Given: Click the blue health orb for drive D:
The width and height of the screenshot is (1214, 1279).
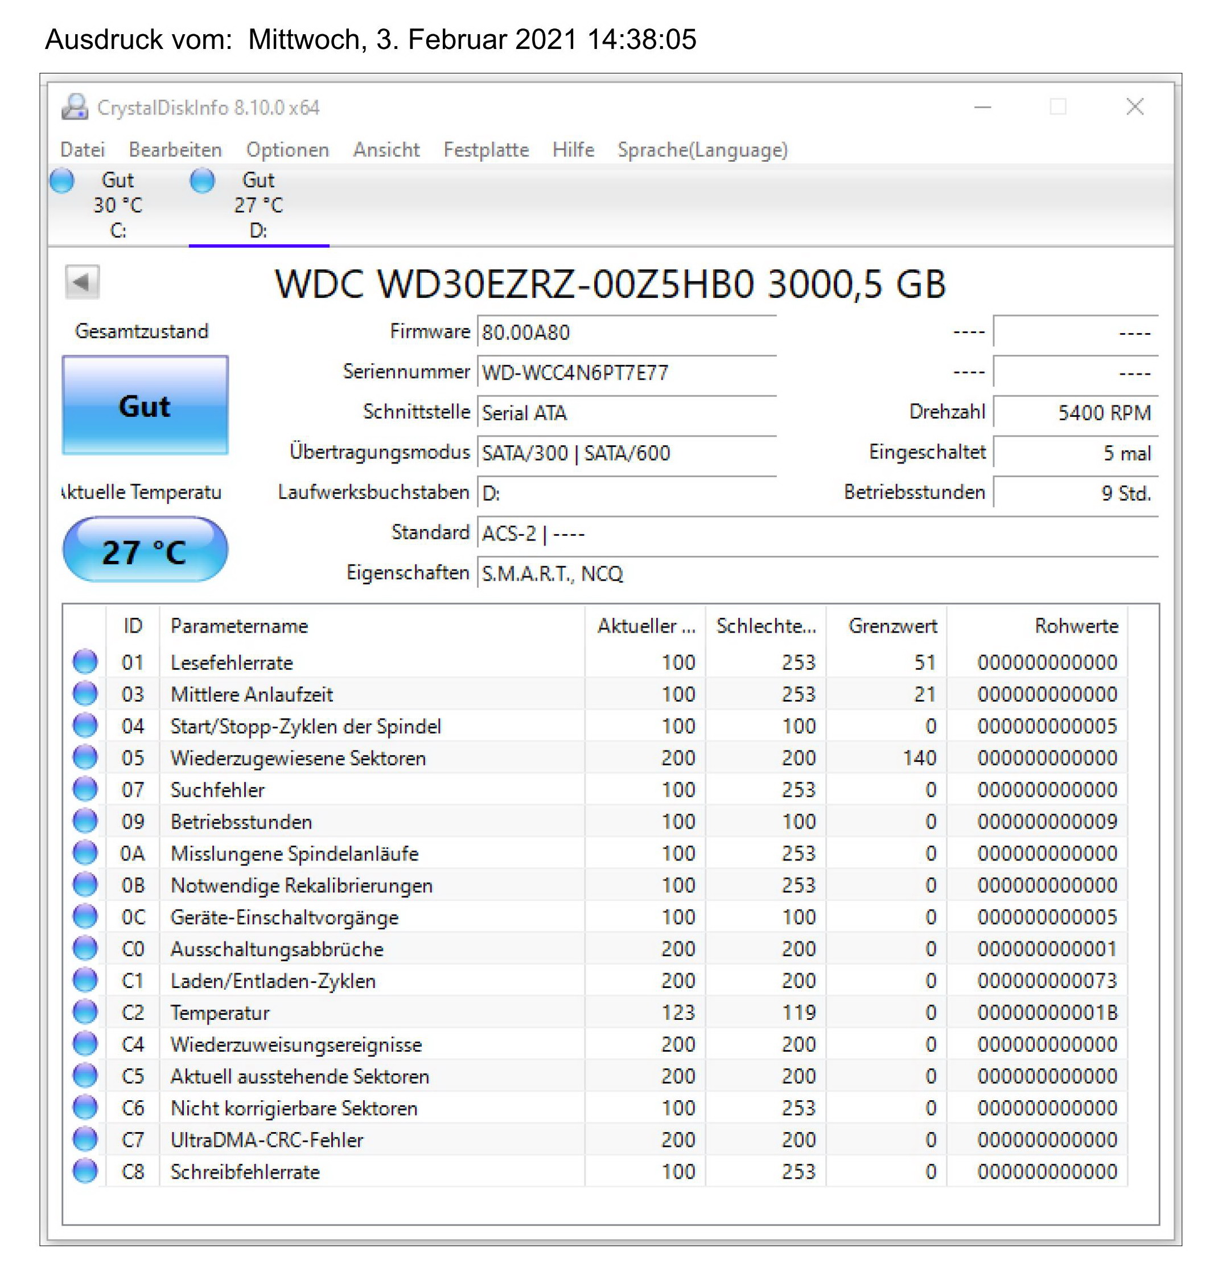Looking at the screenshot, I should pos(203,180).
